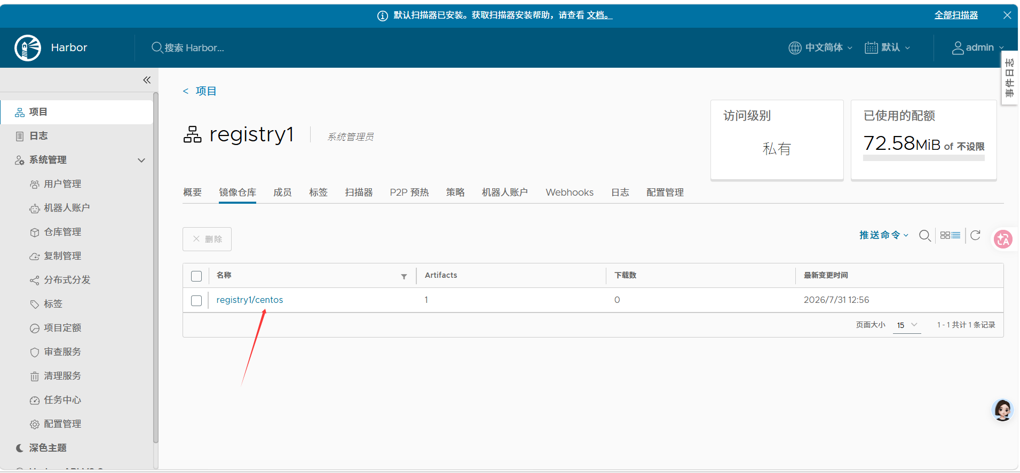Switch to the 成员 tab

[282, 193]
